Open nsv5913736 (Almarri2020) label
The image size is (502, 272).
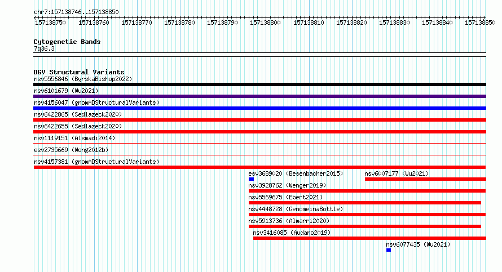point(289,221)
